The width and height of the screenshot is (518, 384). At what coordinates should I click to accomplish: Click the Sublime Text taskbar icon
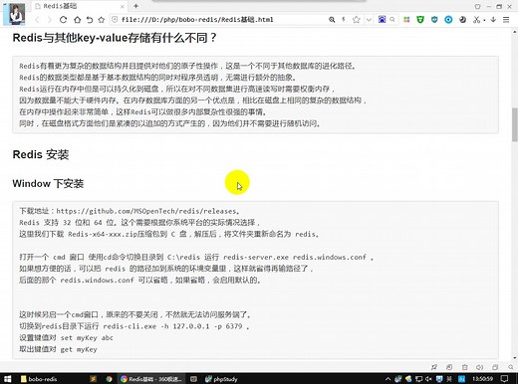94,379
